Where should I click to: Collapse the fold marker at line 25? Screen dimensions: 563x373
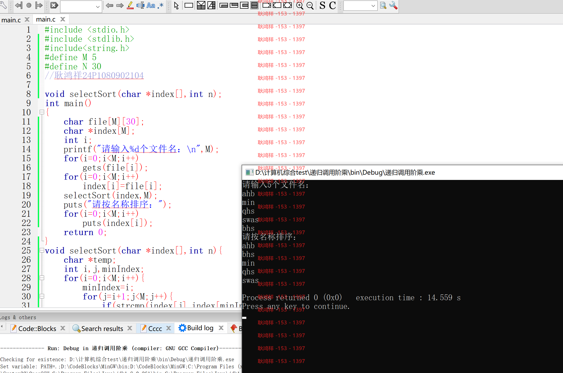tap(42, 250)
